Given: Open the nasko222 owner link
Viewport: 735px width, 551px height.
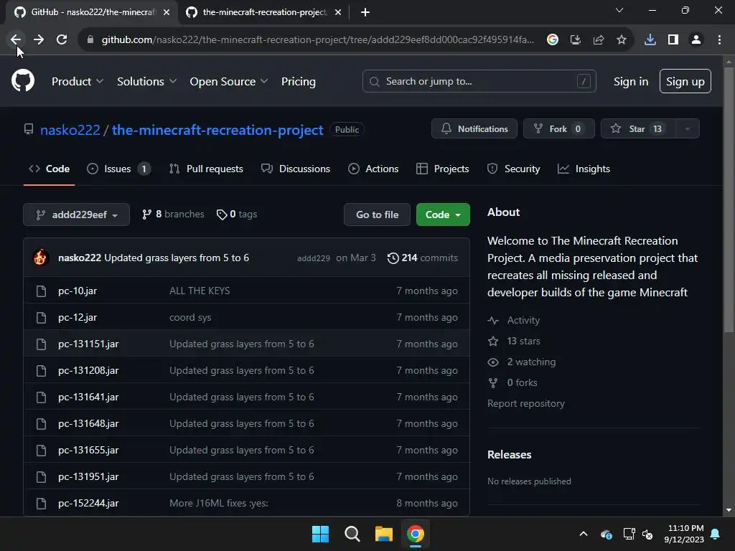Looking at the screenshot, I should [70, 130].
